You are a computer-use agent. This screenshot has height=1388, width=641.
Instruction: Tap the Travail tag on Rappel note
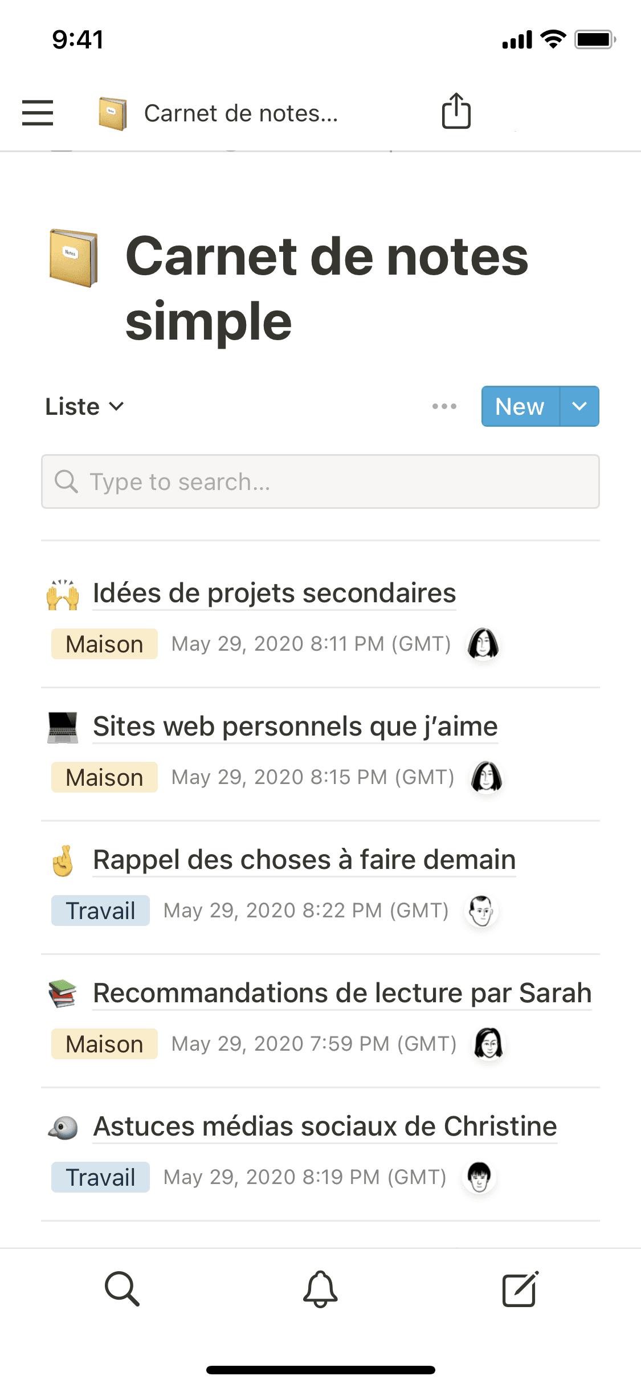100,911
